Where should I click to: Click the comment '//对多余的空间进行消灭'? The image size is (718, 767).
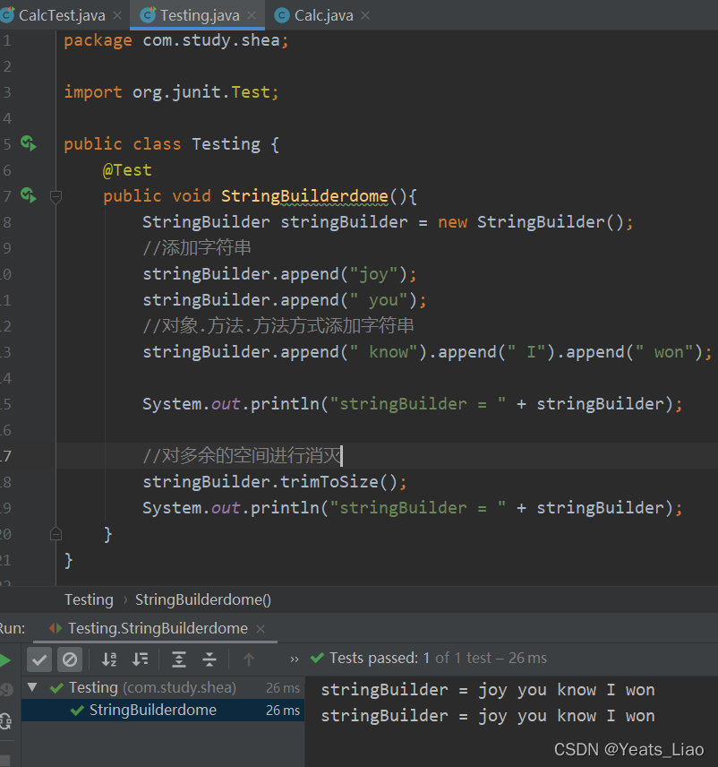[x=242, y=455]
